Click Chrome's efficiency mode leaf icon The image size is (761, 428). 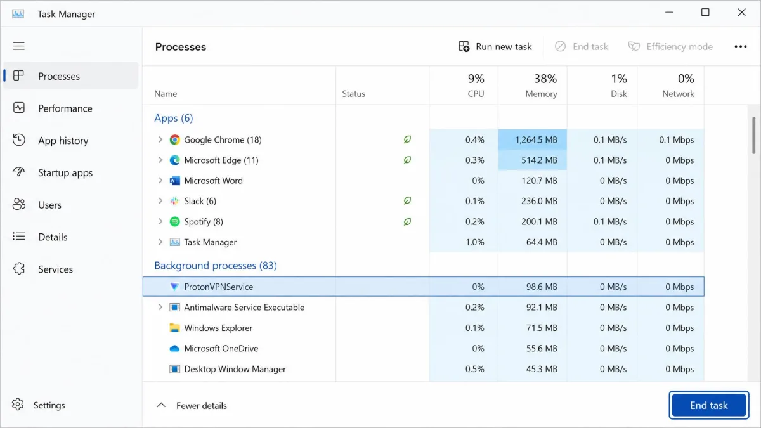pyautogui.click(x=407, y=139)
